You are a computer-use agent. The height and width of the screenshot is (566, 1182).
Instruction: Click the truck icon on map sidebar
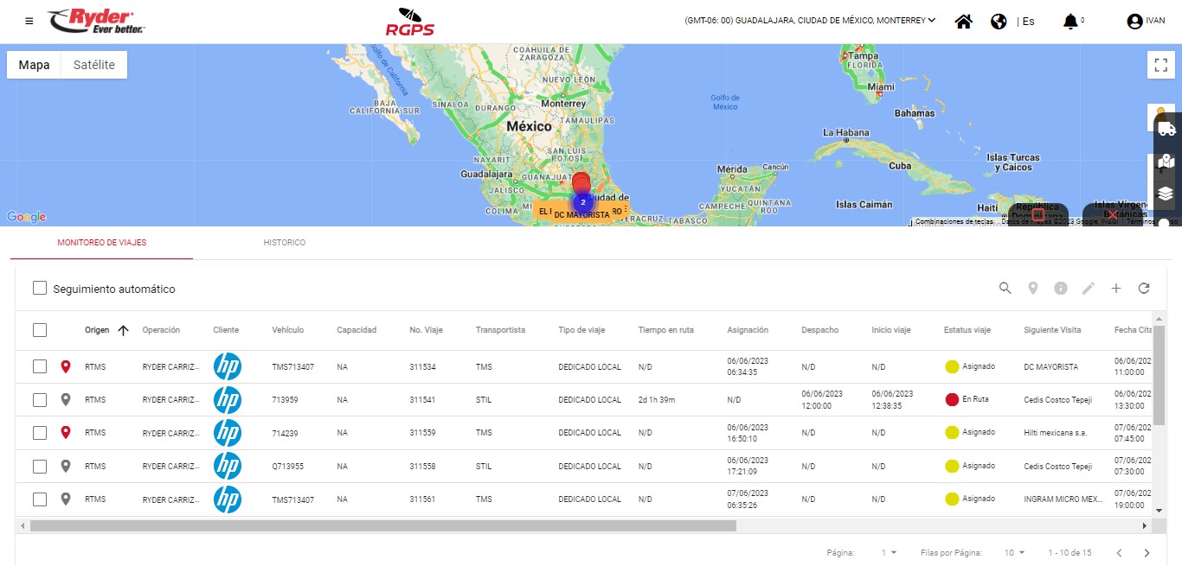pos(1166,129)
